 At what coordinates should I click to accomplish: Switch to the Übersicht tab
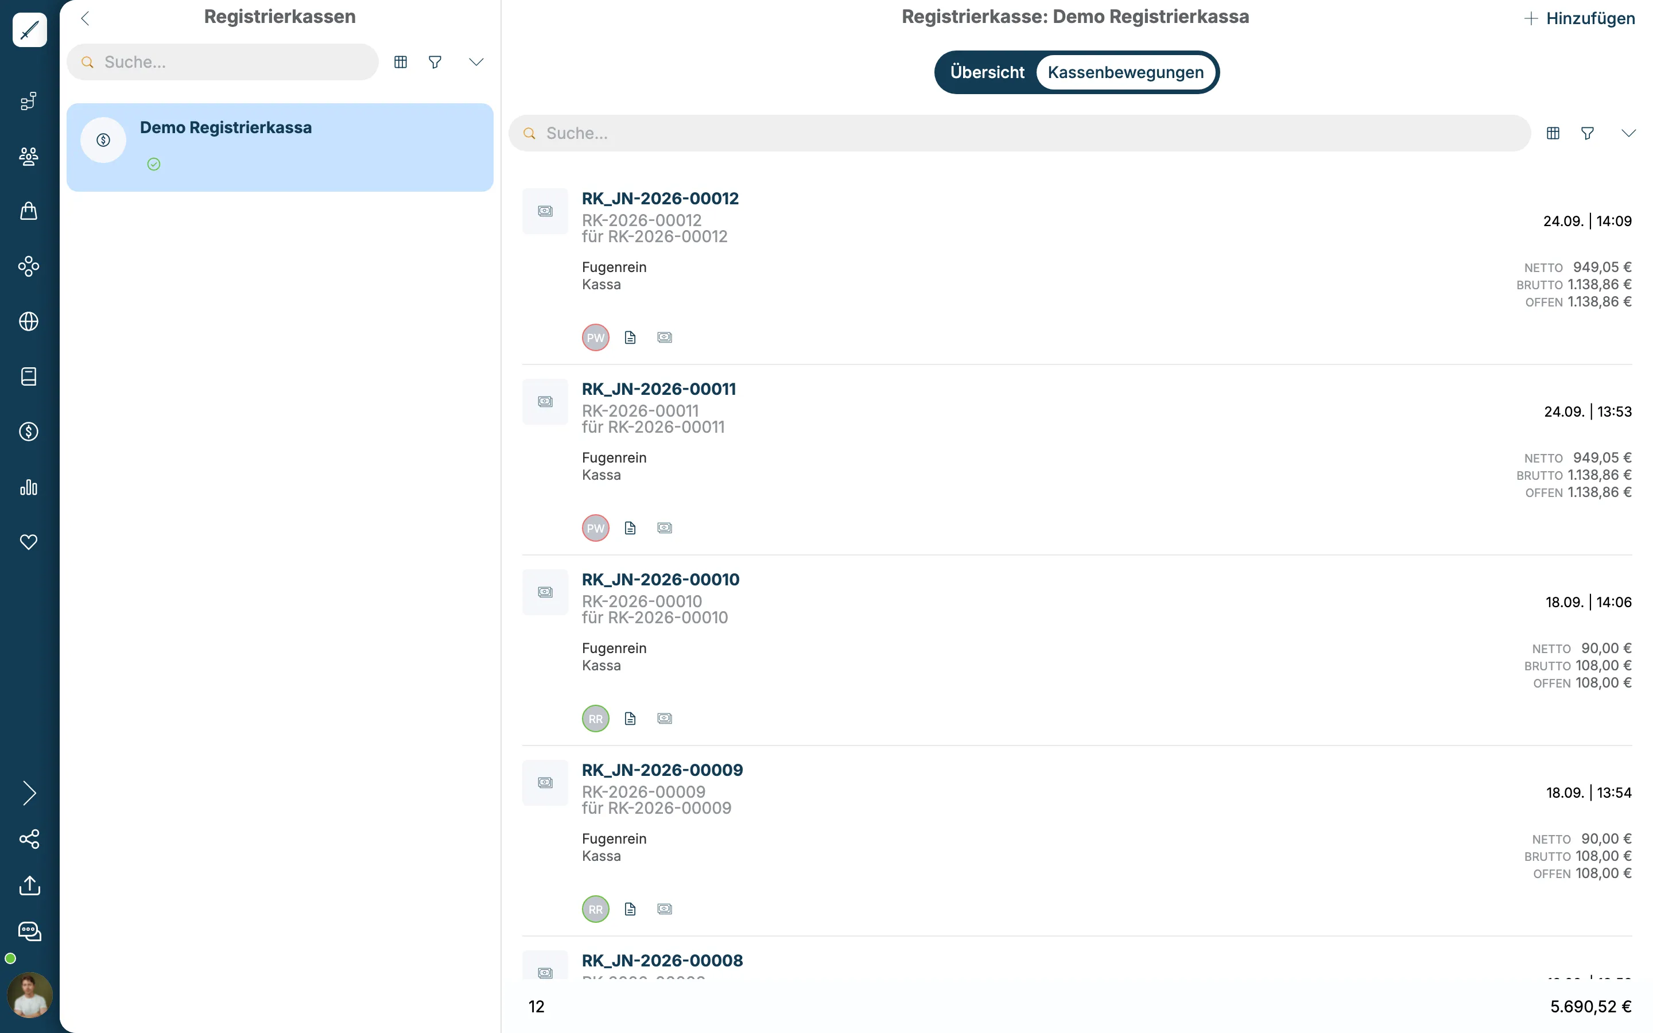(x=987, y=72)
